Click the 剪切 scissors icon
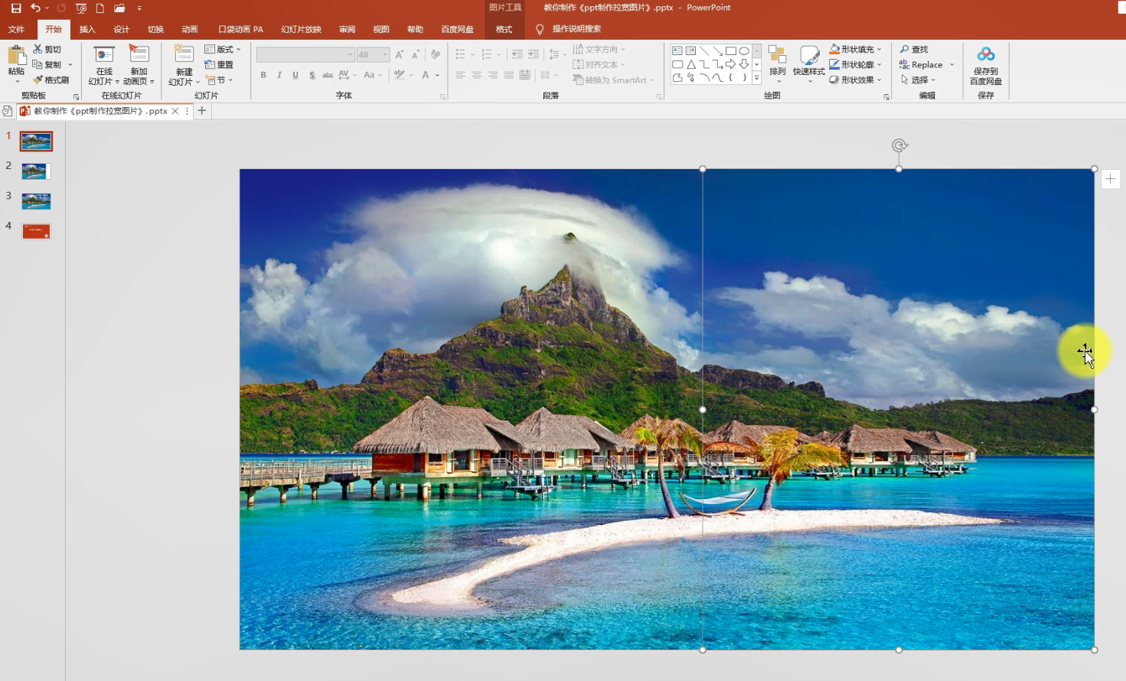This screenshot has height=681, width=1126. tap(38, 49)
